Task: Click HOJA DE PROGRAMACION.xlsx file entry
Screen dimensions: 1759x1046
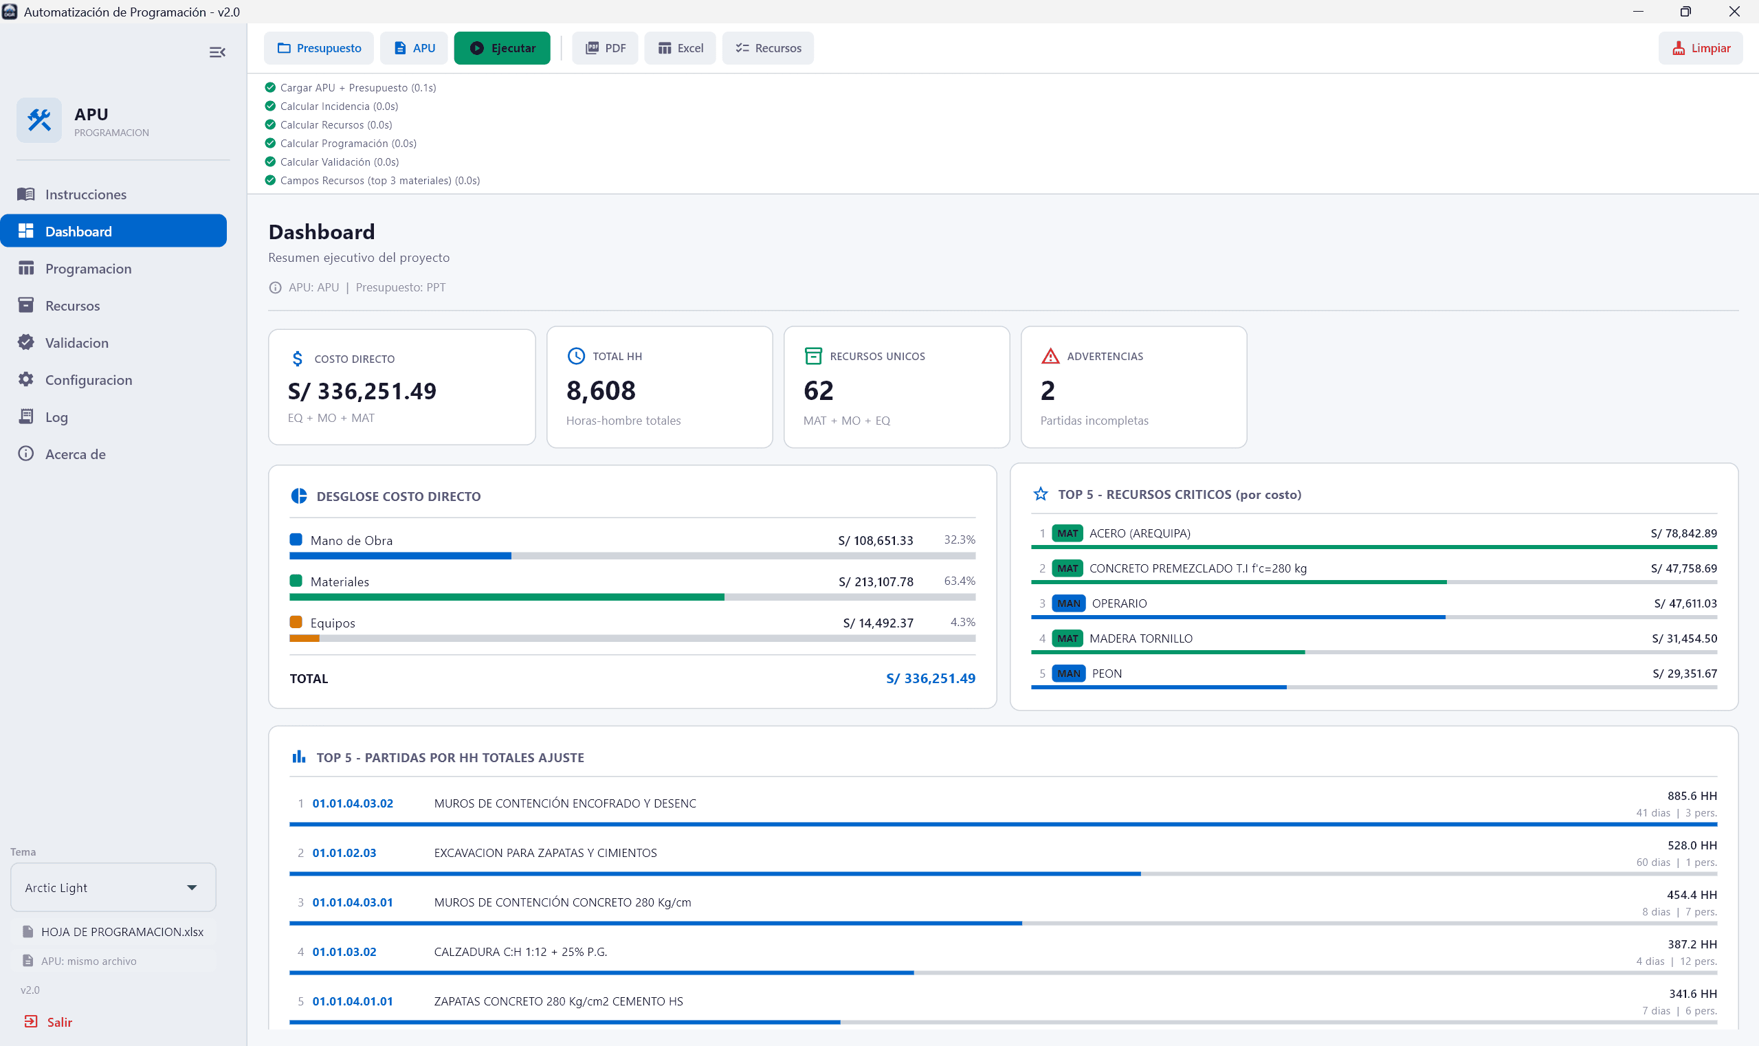Action: (122, 931)
